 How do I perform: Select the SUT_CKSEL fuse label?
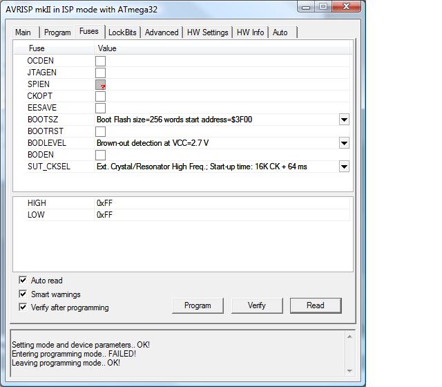pyautogui.click(x=49, y=167)
